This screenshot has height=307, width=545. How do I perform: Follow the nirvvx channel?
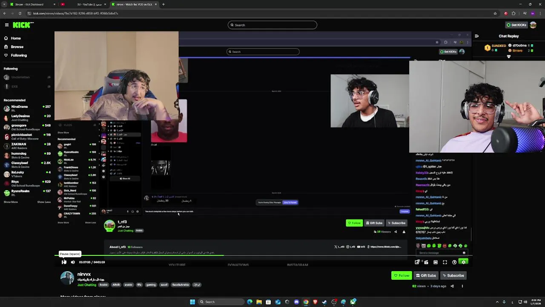click(x=402, y=275)
